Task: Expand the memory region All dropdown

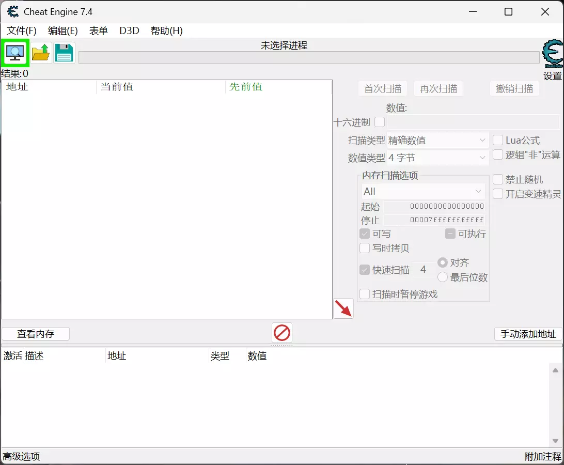Action: coord(423,191)
